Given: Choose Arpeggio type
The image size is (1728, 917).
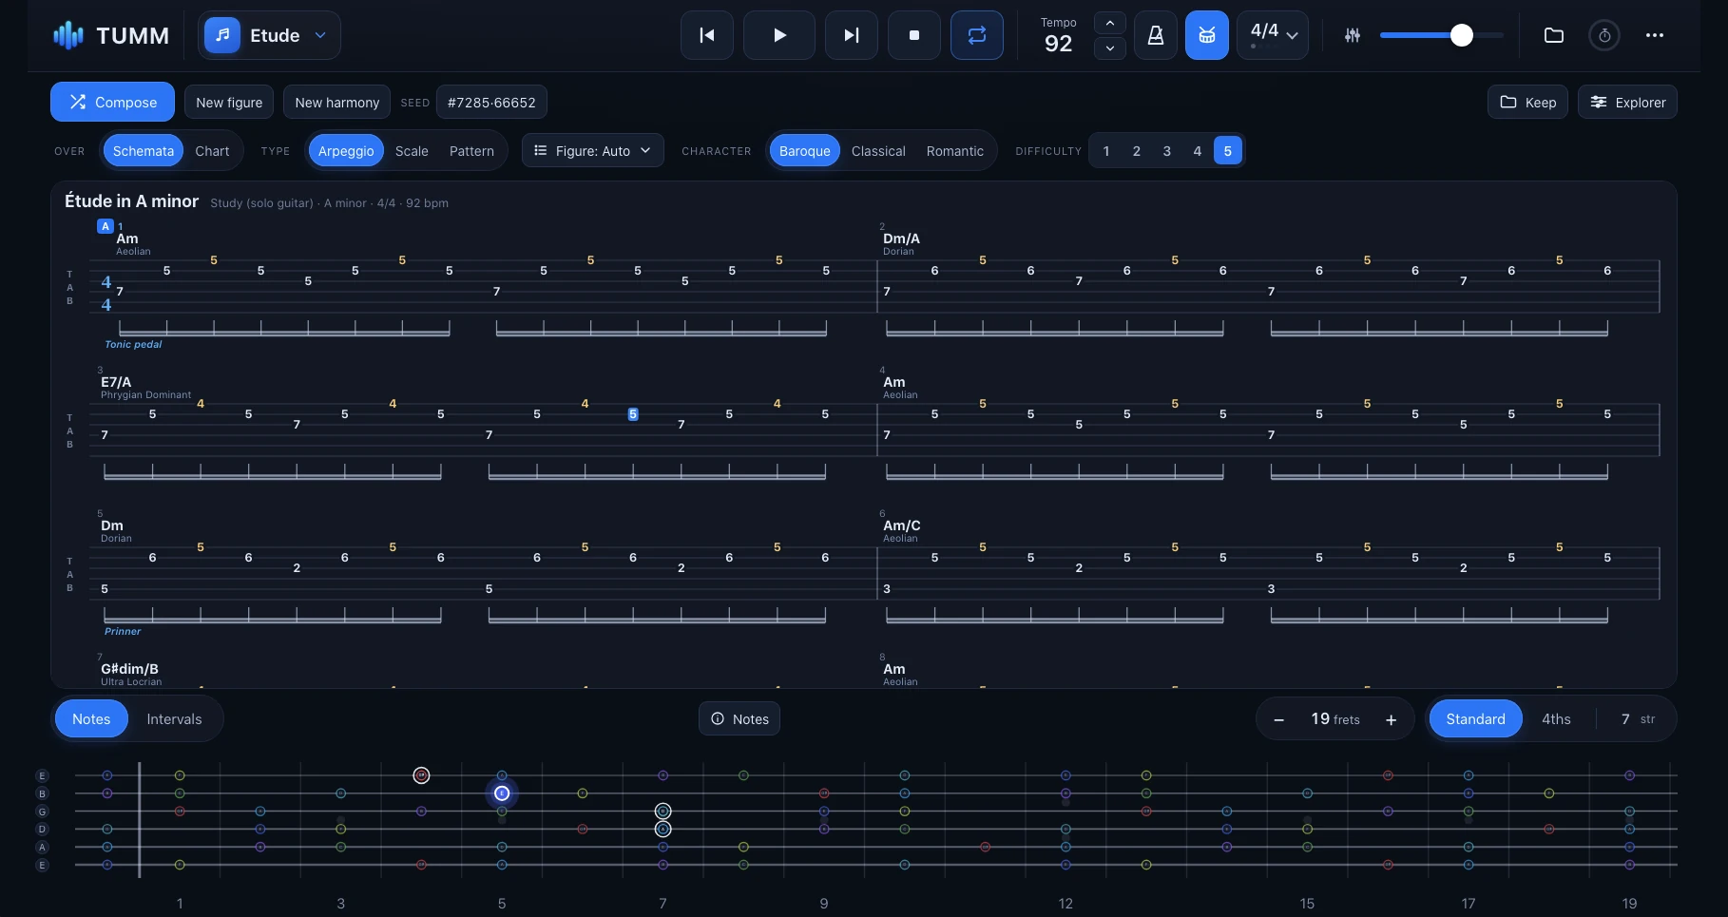Looking at the screenshot, I should pyautogui.click(x=346, y=150).
